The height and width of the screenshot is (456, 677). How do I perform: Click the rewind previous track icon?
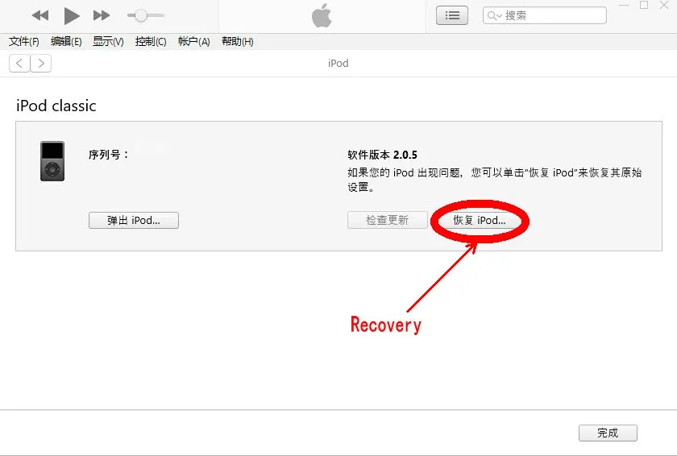point(40,15)
